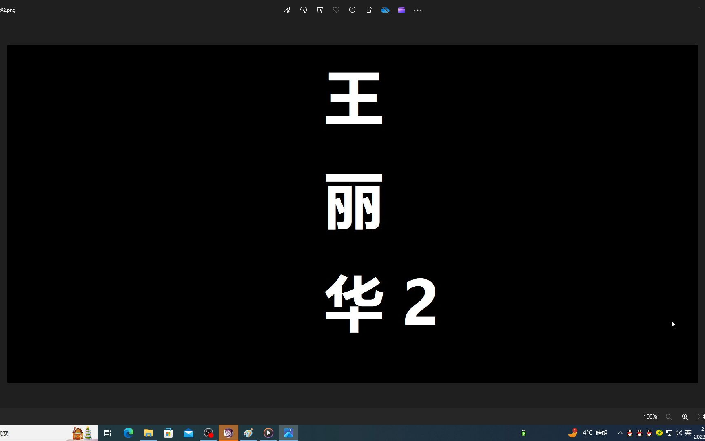Open the purple Clipchamp video editor icon
Viewport: 705px width, 441px height.
[x=401, y=10]
